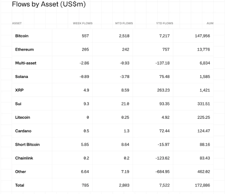The image size is (225, 194).
Task: Click the Total row label
Action: (19, 185)
